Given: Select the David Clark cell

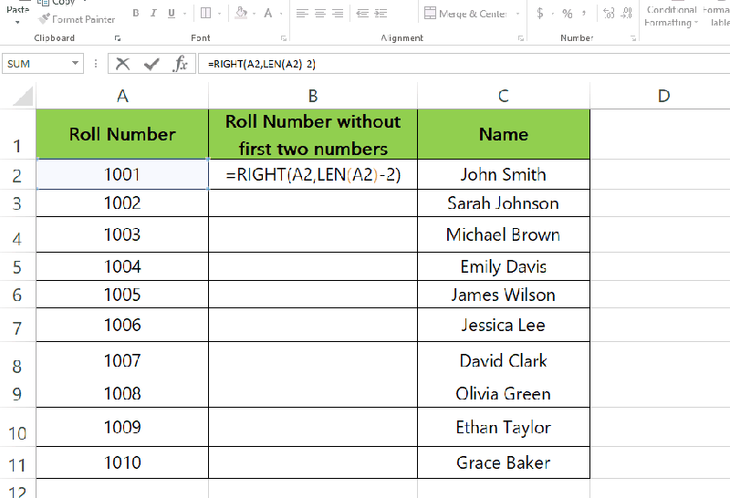Looking at the screenshot, I should [x=504, y=360].
